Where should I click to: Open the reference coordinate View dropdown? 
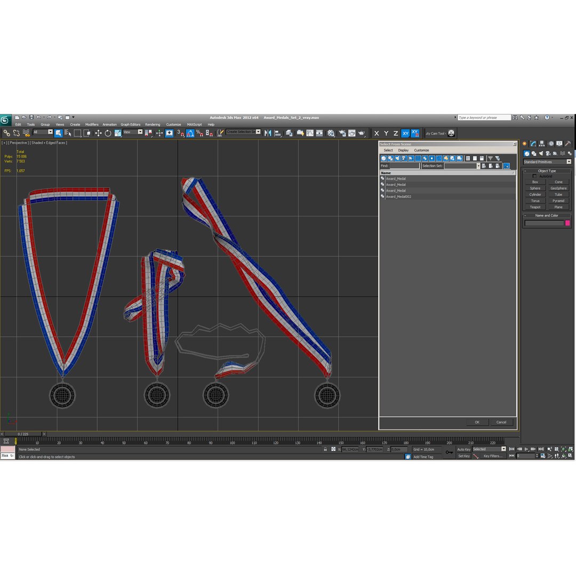[133, 132]
